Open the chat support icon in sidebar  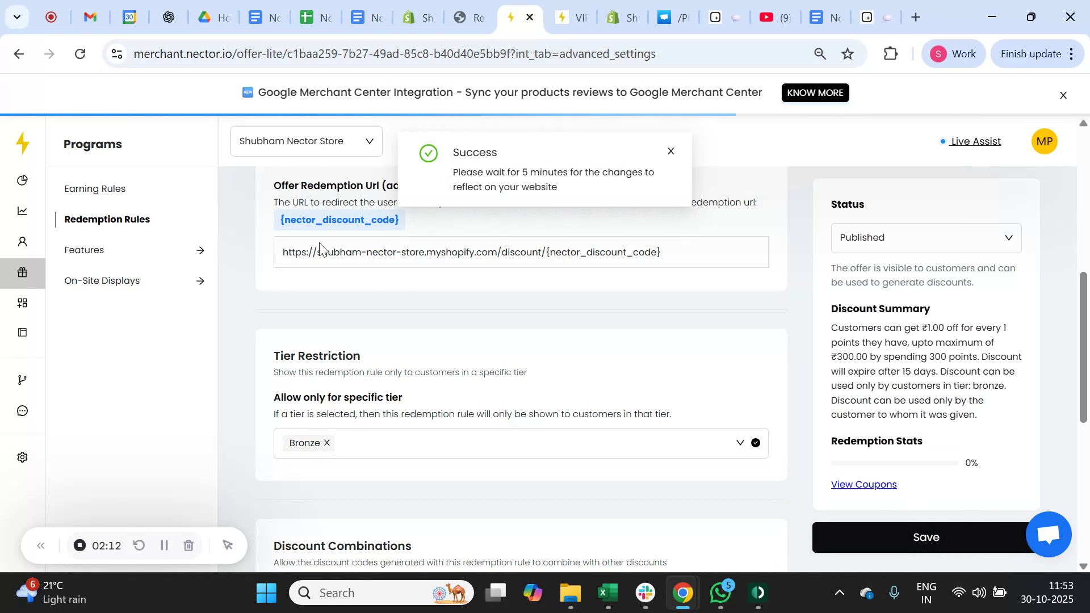[x=23, y=410]
